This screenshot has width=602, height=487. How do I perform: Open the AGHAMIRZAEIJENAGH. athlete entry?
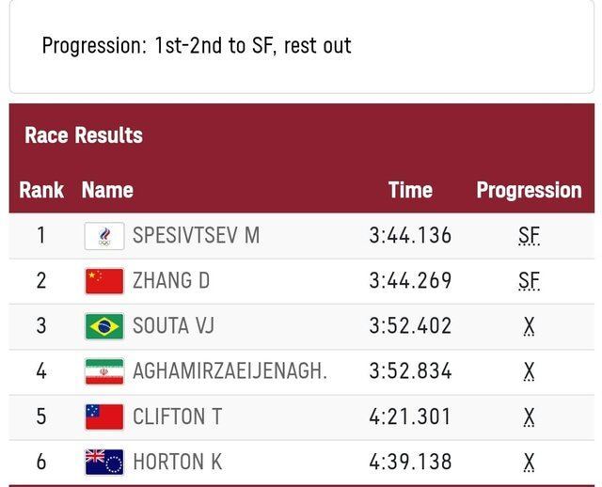(230, 371)
